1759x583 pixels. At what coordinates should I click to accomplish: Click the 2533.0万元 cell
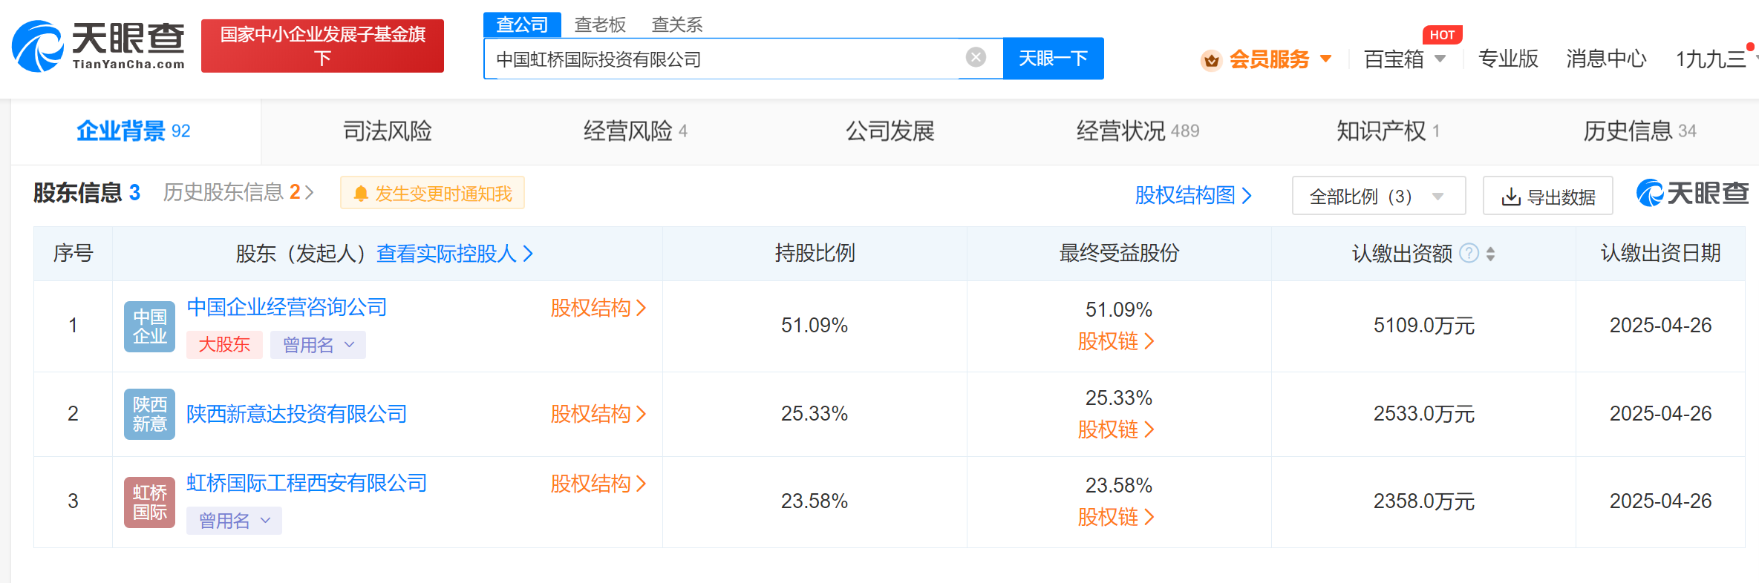1423,414
